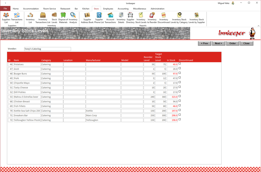Open the Inventory to Reorder report

coord(152,18)
